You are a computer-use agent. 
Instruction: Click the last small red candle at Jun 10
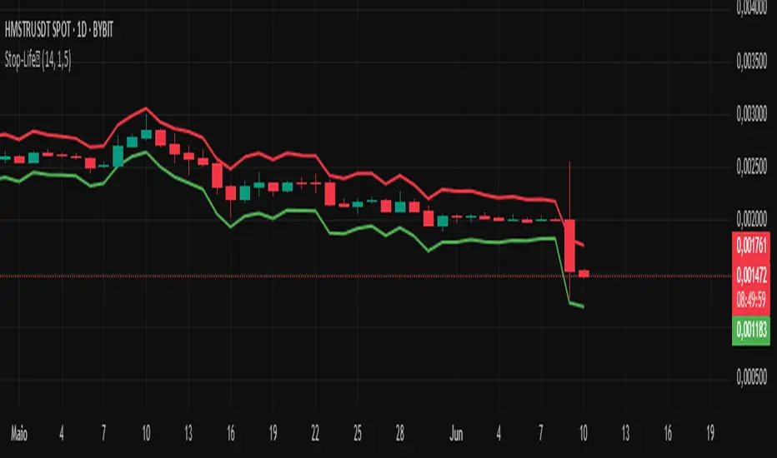coord(584,273)
